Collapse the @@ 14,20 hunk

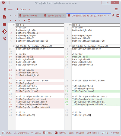pyautogui.click(x=70, y=46)
